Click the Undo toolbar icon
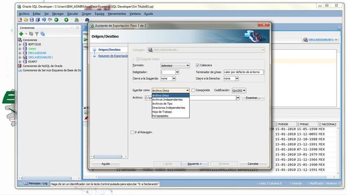The width and height of the screenshot is (347, 195). coord(44,20)
